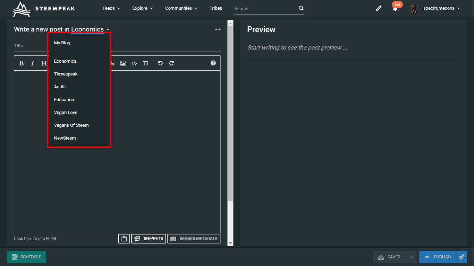Click the editor scrollbar up arrow
The width and height of the screenshot is (474, 266).
point(230,23)
